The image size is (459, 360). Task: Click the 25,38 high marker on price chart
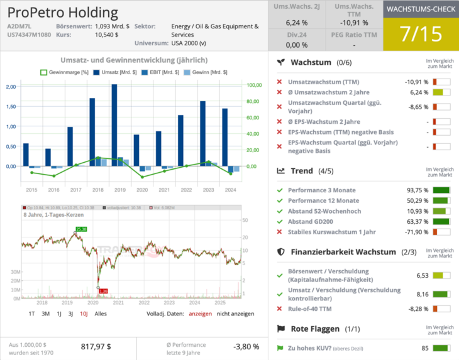(80, 229)
